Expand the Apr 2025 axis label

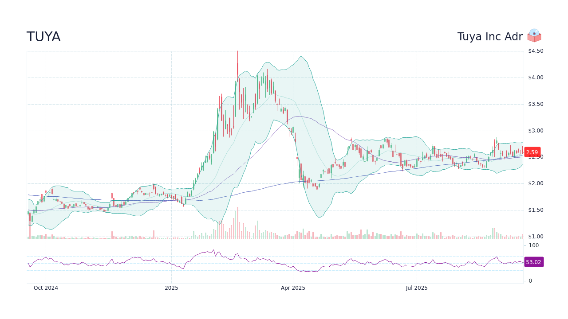pyautogui.click(x=293, y=288)
